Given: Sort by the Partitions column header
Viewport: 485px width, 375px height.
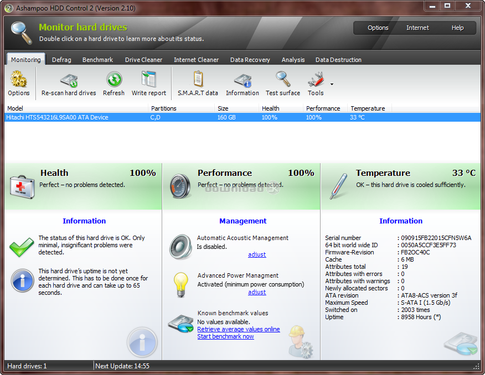Looking at the screenshot, I should 182,108.
